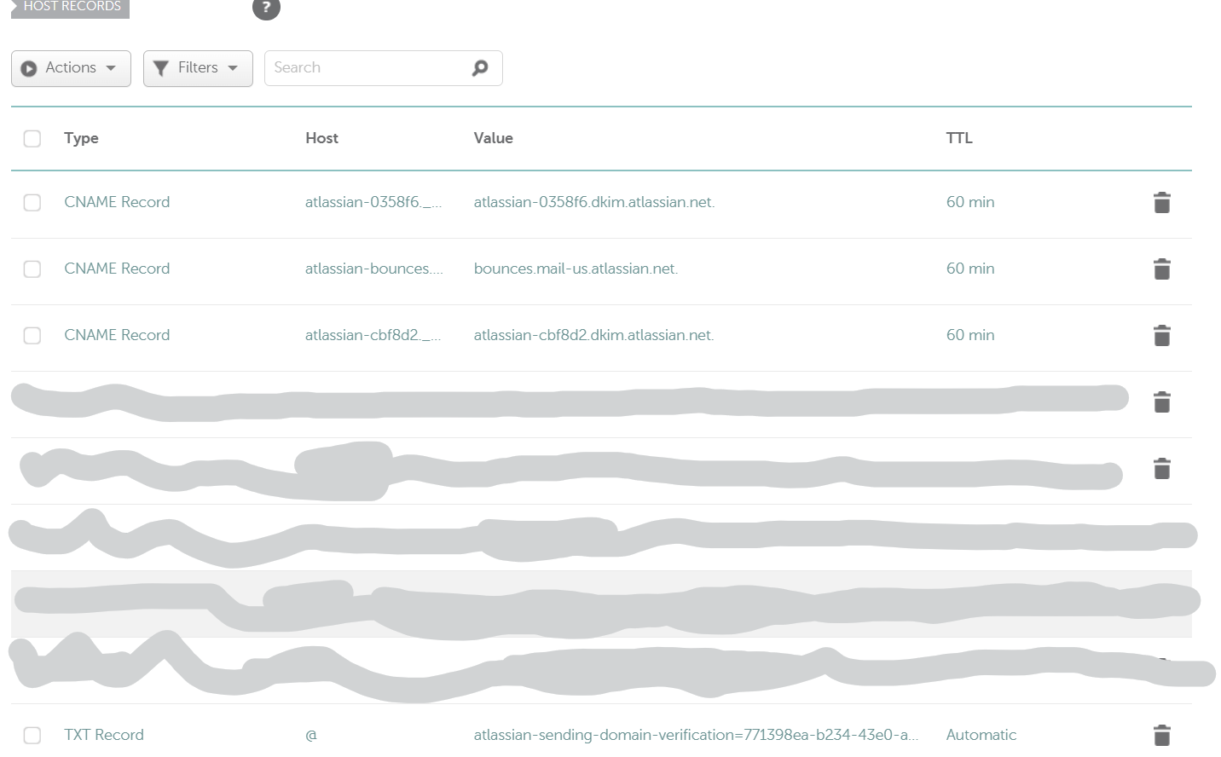Open the Host Records help icon
This screenshot has height=757, width=1221.
[266, 8]
